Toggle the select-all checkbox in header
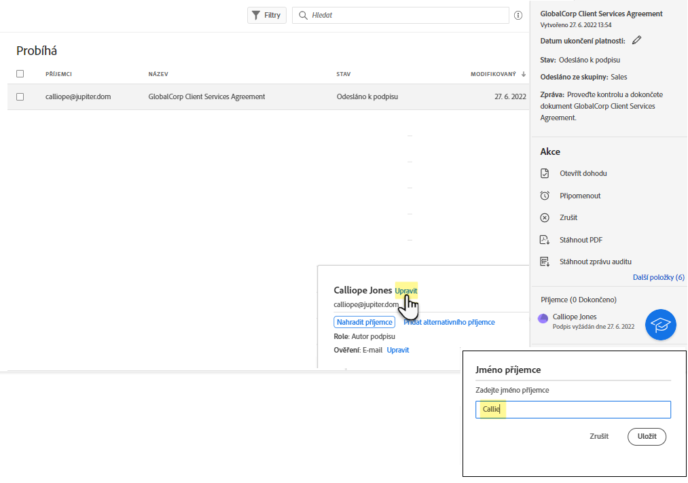Viewport: 688px width, 483px height. [x=20, y=73]
